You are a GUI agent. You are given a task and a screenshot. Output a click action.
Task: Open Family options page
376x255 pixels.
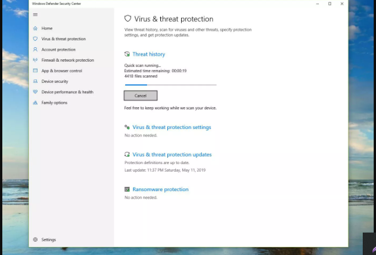(54, 102)
